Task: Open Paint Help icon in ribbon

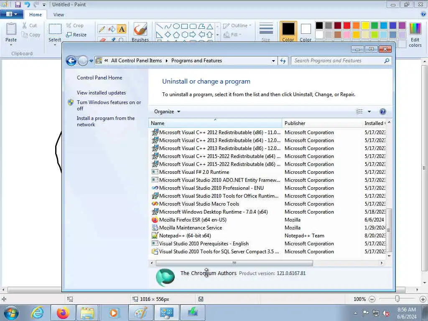Action: (x=423, y=14)
